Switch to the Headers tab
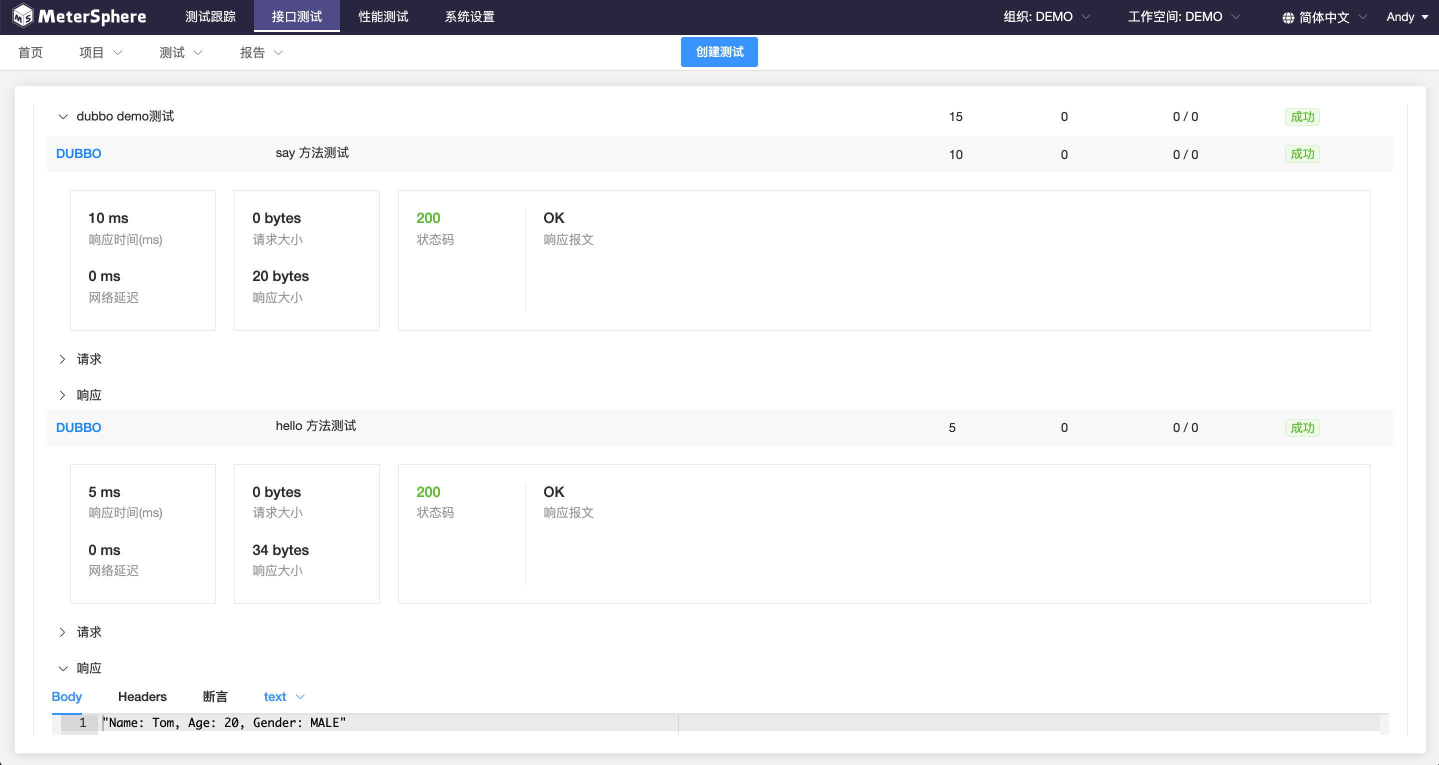This screenshot has height=765, width=1439. tap(142, 697)
